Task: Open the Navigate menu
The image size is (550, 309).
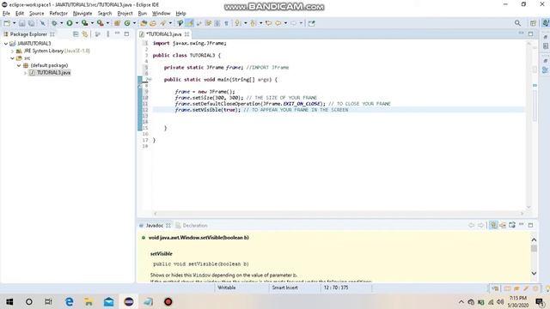Action: point(82,14)
